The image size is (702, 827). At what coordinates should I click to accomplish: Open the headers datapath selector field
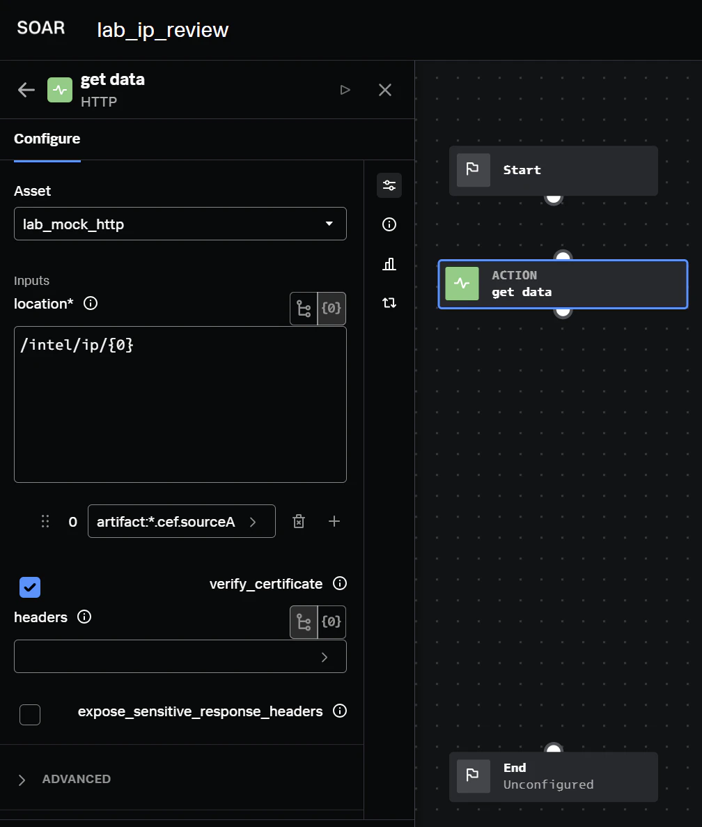point(180,656)
